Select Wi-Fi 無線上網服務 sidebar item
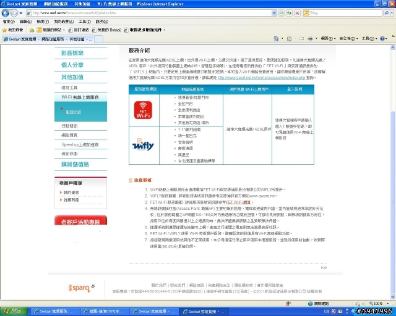The width and height of the screenshot is (396, 316). pyautogui.click(x=80, y=98)
